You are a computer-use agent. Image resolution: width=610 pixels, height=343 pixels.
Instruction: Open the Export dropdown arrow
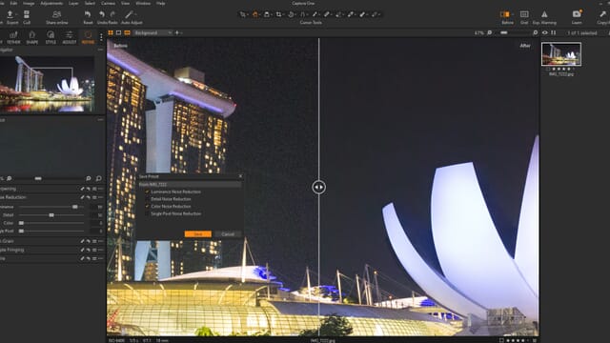(x=17, y=15)
